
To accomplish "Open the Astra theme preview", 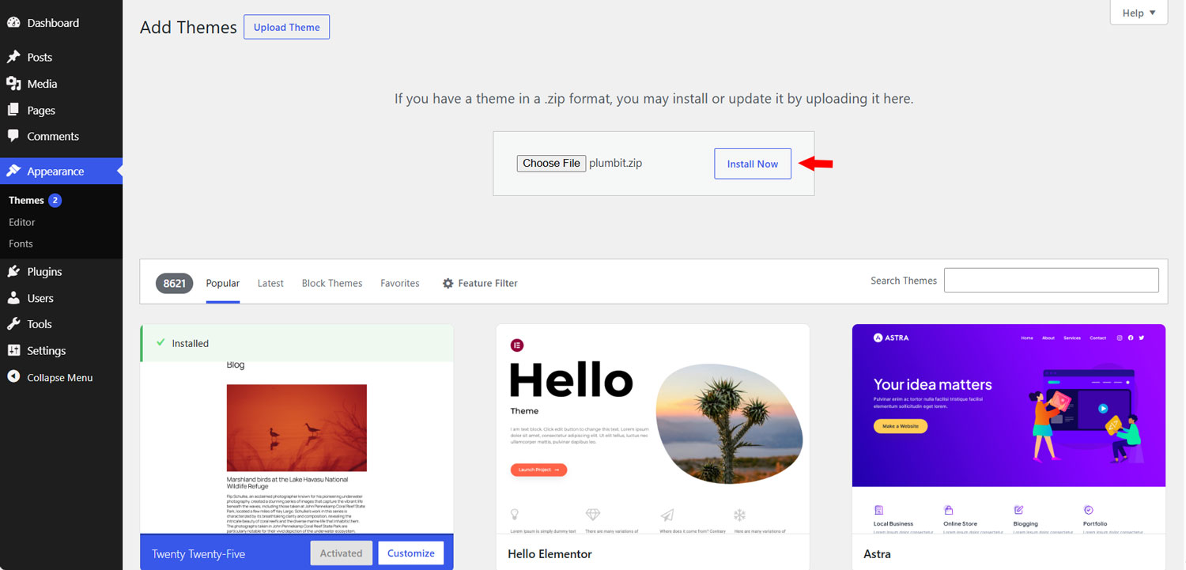I will click(x=1009, y=428).
